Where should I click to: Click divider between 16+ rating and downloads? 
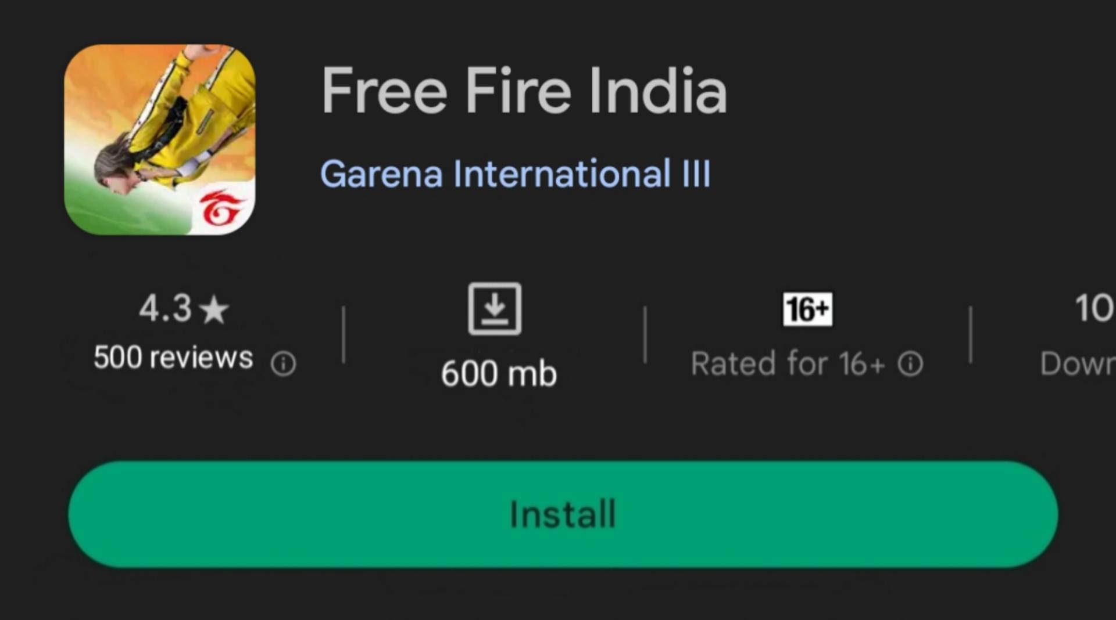tap(970, 335)
